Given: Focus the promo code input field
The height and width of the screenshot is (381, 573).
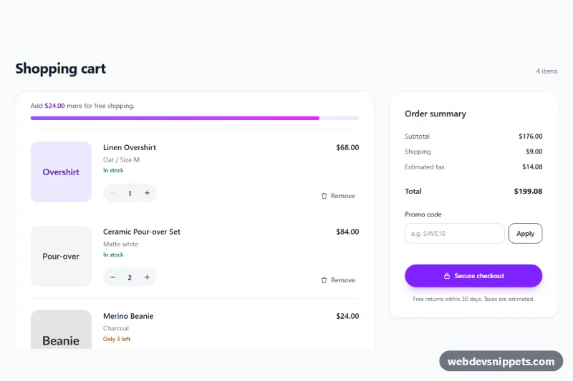Looking at the screenshot, I should [x=454, y=233].
